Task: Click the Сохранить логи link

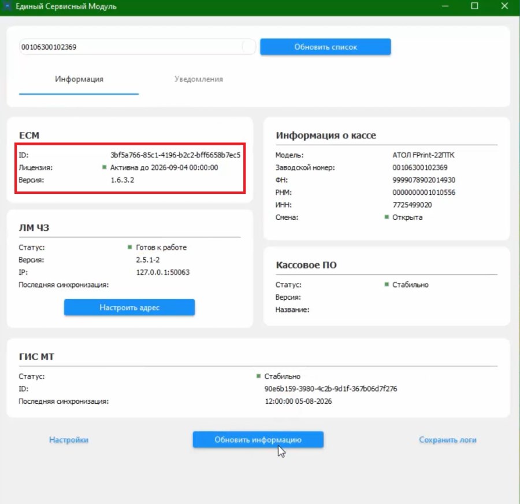Action: click(x=448, y=440)
